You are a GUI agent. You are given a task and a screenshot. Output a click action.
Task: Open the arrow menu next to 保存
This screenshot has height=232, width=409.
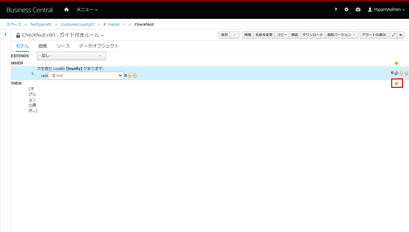[234, 35]
